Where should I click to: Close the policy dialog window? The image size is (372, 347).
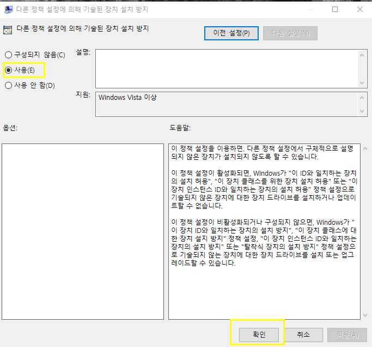(360, 9)
